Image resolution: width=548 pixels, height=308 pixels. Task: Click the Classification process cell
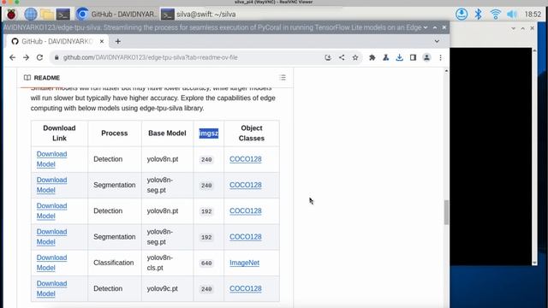[114, 263]
